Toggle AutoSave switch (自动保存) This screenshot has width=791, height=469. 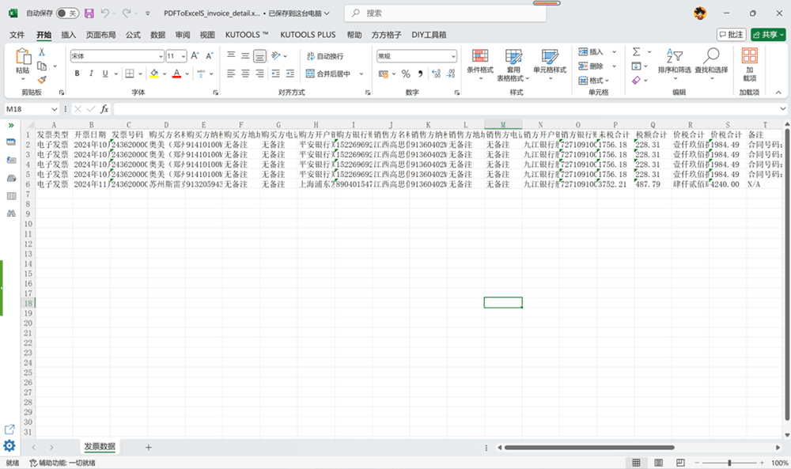[x=67, y=13]
